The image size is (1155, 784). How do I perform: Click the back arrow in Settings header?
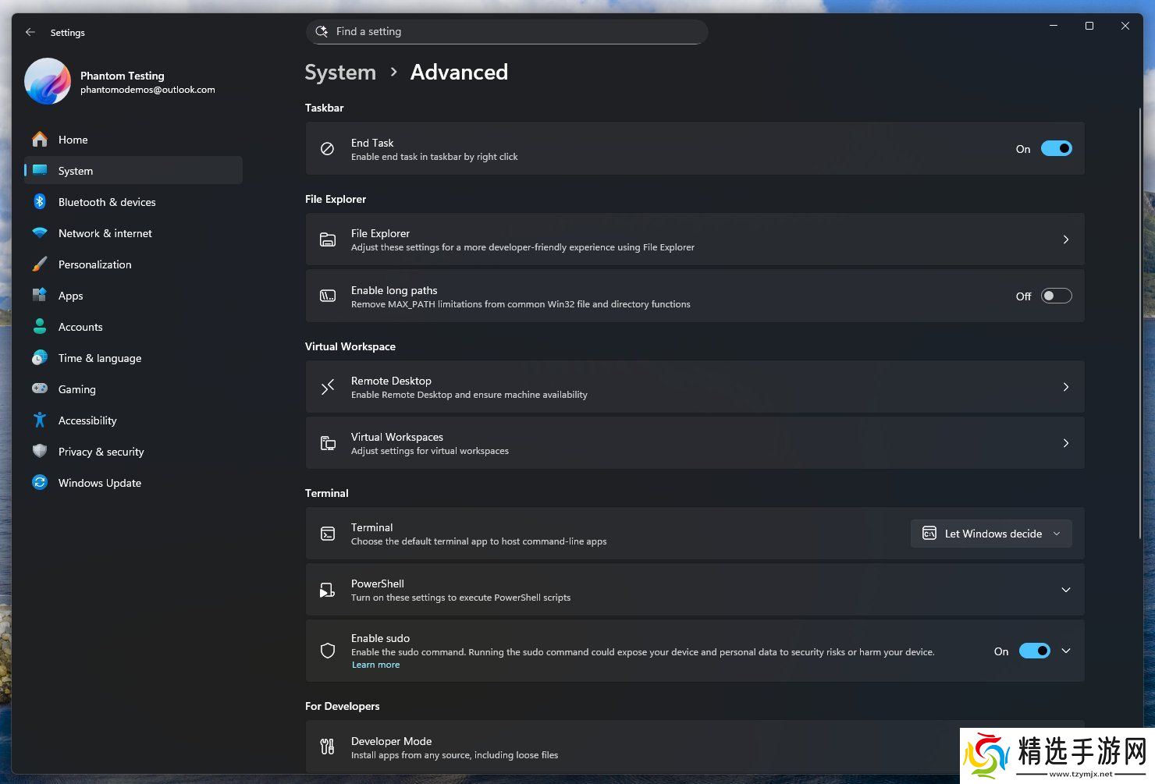30,32
